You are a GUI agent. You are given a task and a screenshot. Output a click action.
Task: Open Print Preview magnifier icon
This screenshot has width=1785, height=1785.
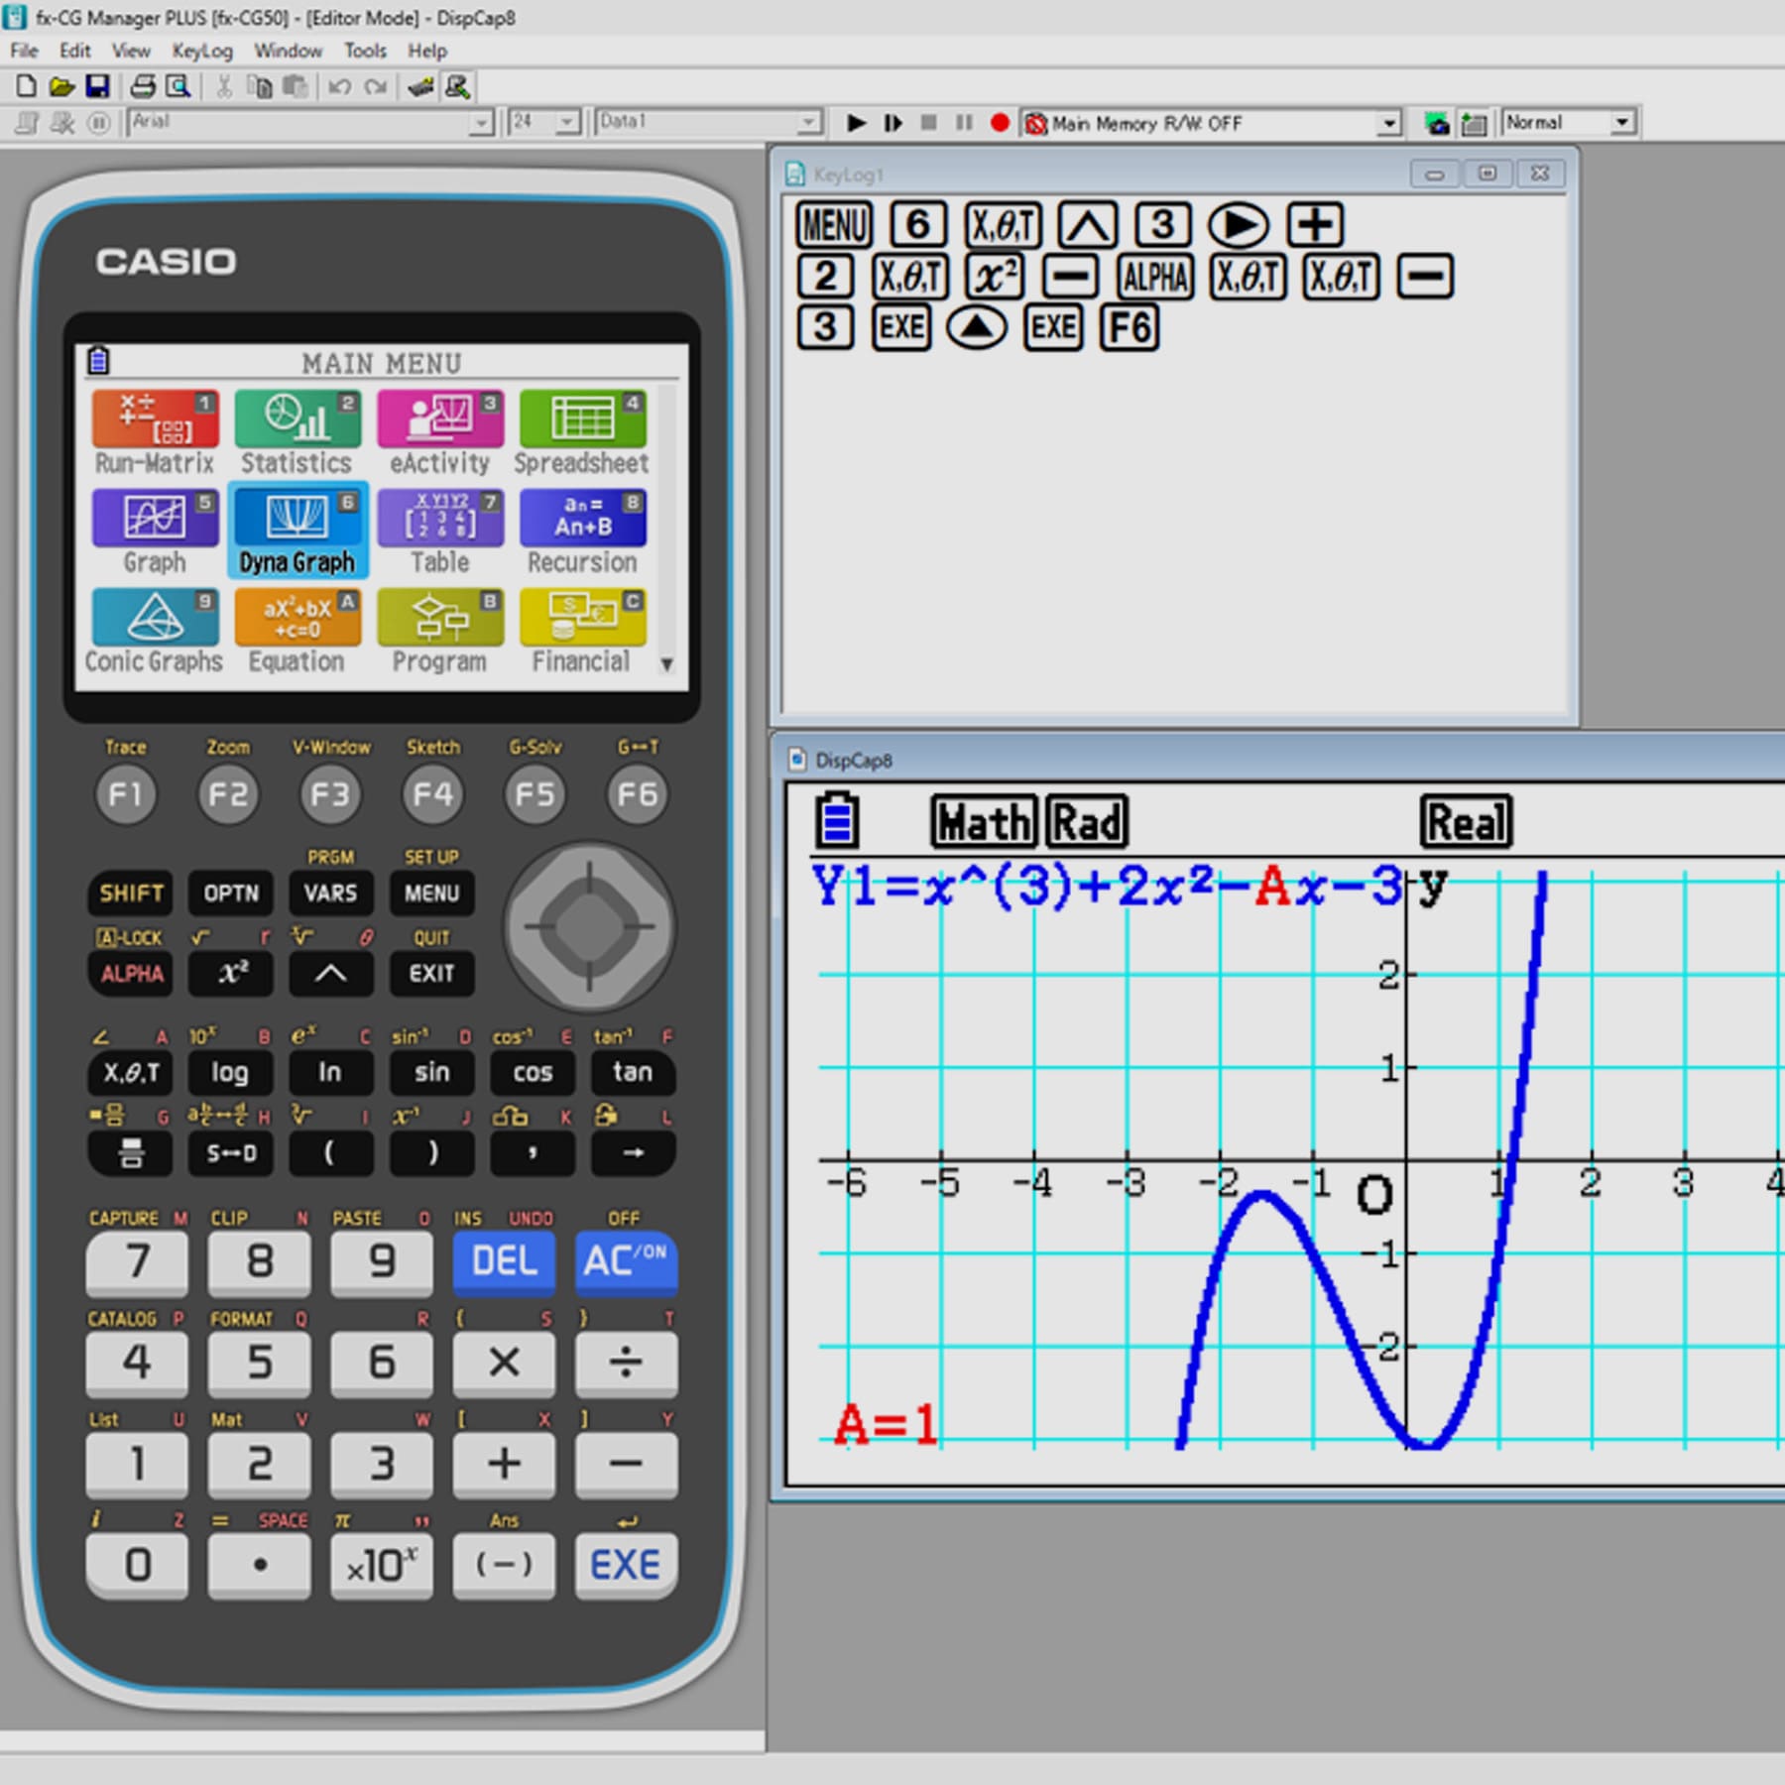178,87
